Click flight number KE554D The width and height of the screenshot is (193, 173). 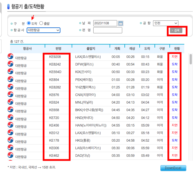55,72
